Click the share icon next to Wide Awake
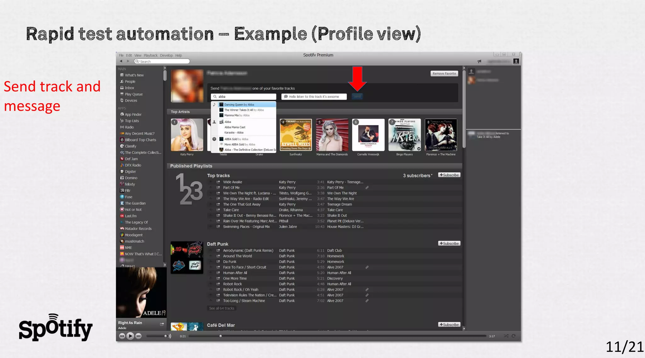 pyautogui.click(x=218, y=182)
